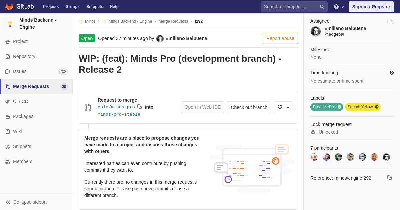Open the epic/minds-pro branch link

click(x=116, y=107)
